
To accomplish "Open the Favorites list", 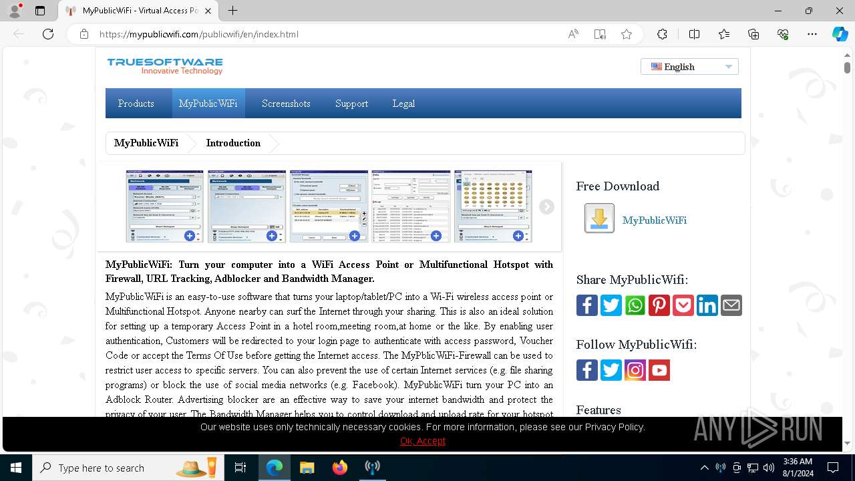I will click(724, 34).
